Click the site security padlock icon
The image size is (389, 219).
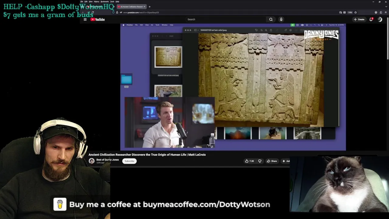(117, 12)
